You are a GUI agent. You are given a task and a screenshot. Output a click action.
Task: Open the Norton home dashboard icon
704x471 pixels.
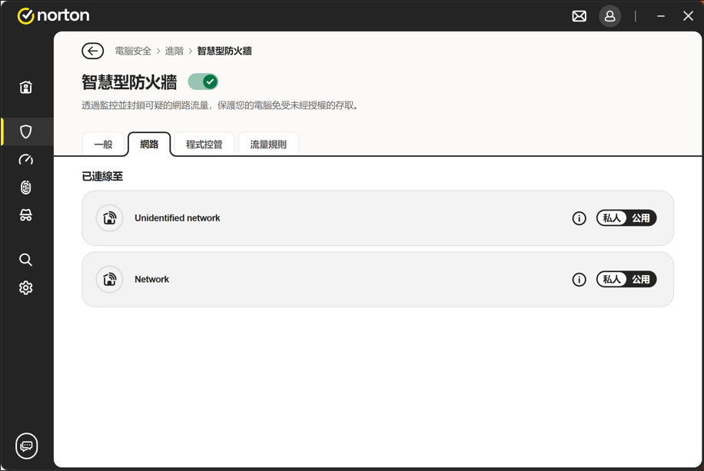coord(26,88)
